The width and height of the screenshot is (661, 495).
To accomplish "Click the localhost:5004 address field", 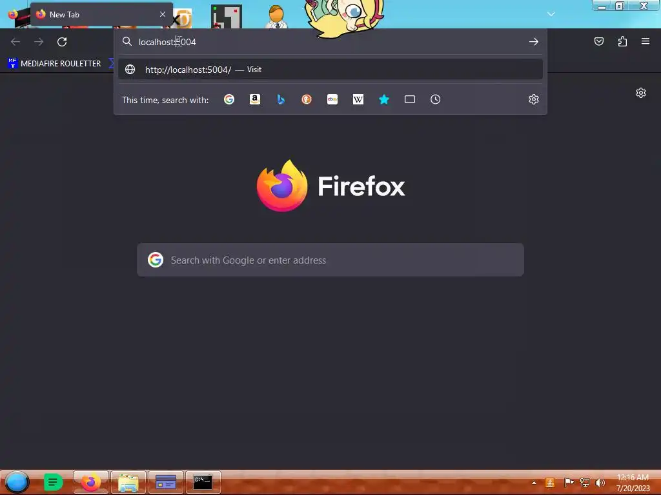I will tap(330, 42).
